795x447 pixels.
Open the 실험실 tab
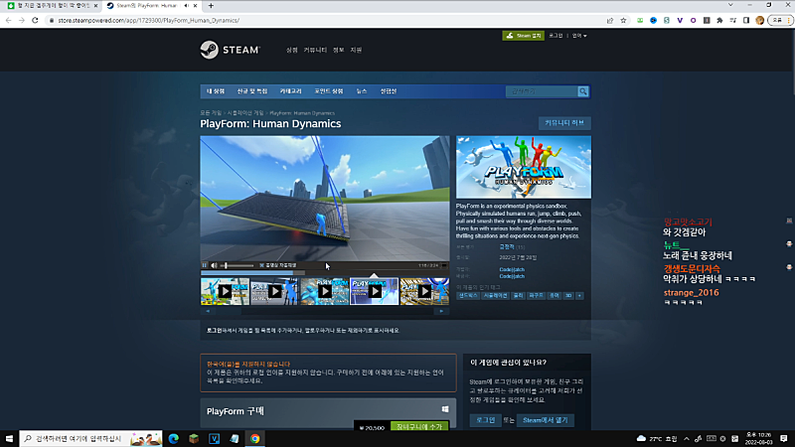point(389,91)
